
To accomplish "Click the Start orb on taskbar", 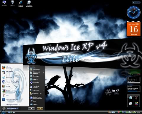I will tap(3, 112).
